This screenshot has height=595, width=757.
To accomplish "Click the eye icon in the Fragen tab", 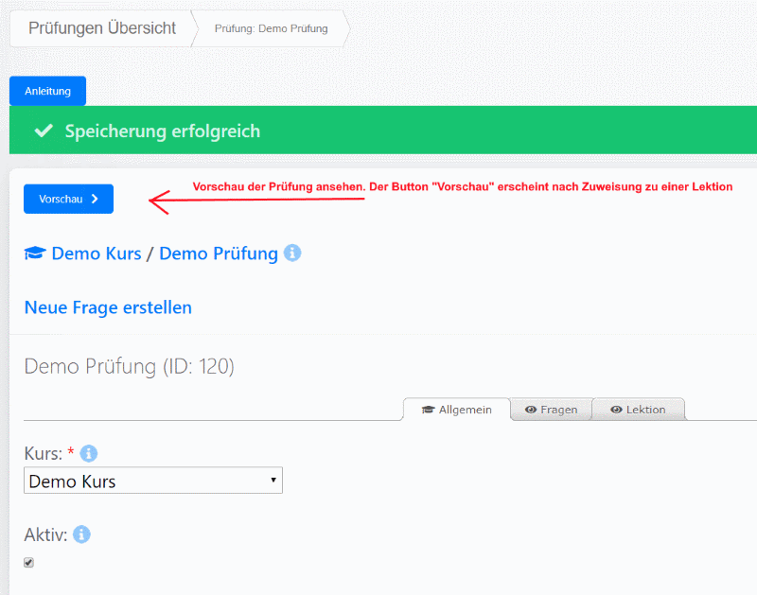I will pyautogui.click(x=531, y=410).
